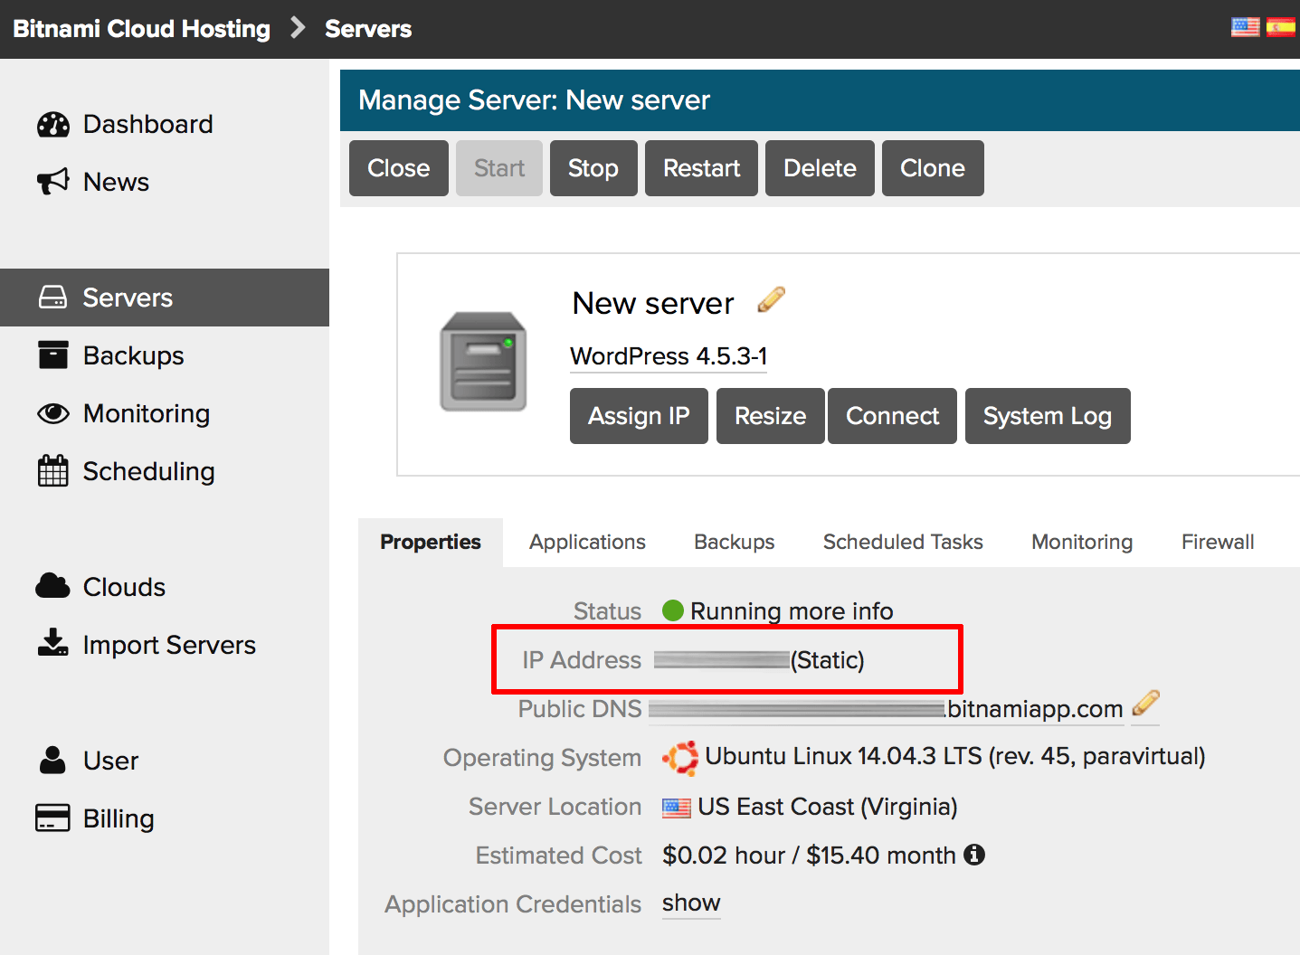Switch language with the Spanish flag icon
The width and height of the screenshot is (1300, 955).
[x=1281, y=27]
